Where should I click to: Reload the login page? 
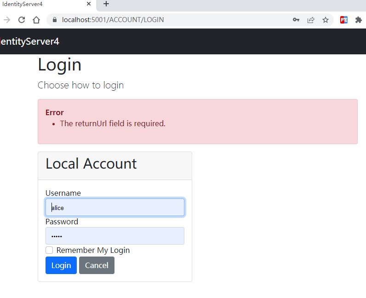[x=21, y=20]
